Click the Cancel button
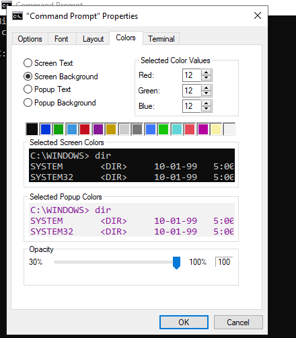Image resolution: width=296 pixels, height=338 pixels. point(238,322)
